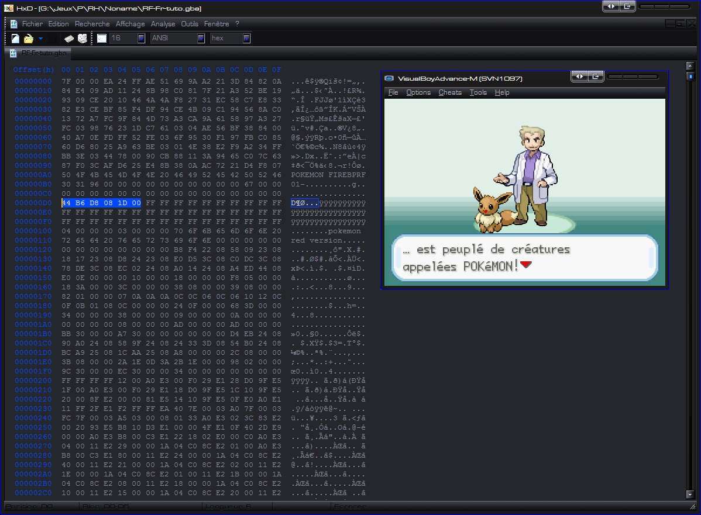The image size is (701, 515).
Task: Open the Outils menu
Action: 190,24
